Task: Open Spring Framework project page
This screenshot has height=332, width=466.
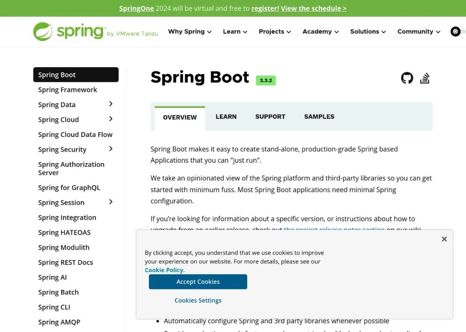Action: point(67,90)
